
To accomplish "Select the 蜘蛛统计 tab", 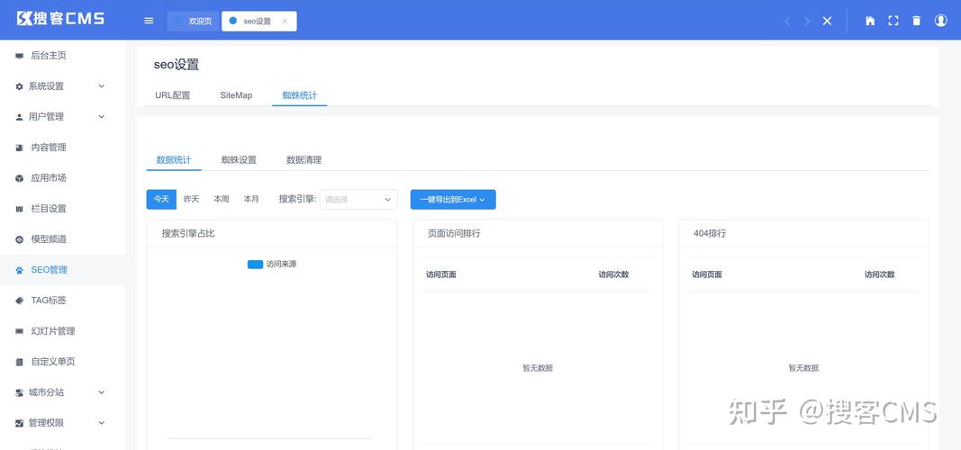I will point(300,95).
